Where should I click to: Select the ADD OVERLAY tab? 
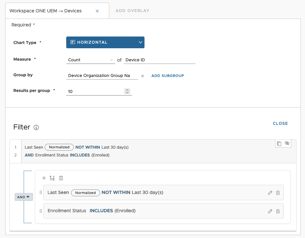(x=132, y=10)
